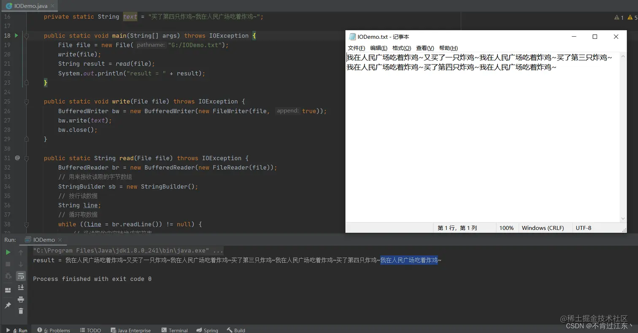Image resolution: width=638 pixels, height=333 pixels.
Task: Click the stop process square icon
Action: point(8,264)
